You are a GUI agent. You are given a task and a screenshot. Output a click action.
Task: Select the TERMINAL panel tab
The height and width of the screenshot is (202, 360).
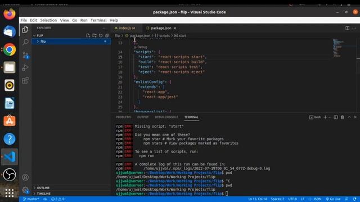pyautogui.click(x=191, y=117)
